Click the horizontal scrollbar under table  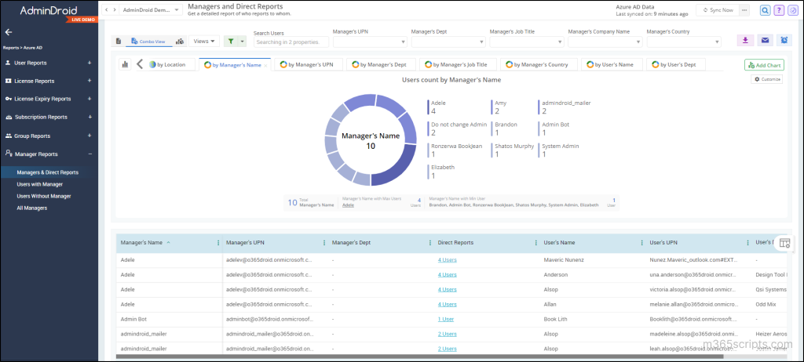[419, 357]
